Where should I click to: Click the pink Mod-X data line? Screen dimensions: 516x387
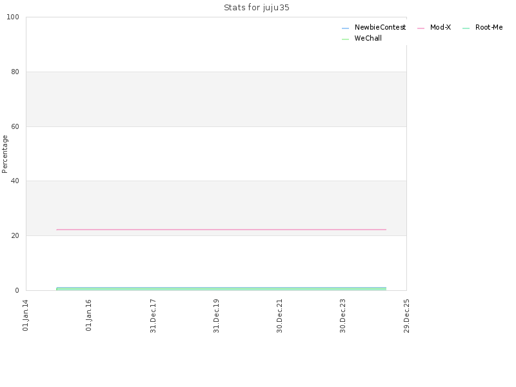[x=221, y=230]
